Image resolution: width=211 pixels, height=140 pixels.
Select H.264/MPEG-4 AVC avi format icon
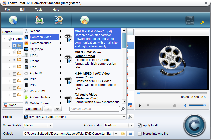(69, 81)
